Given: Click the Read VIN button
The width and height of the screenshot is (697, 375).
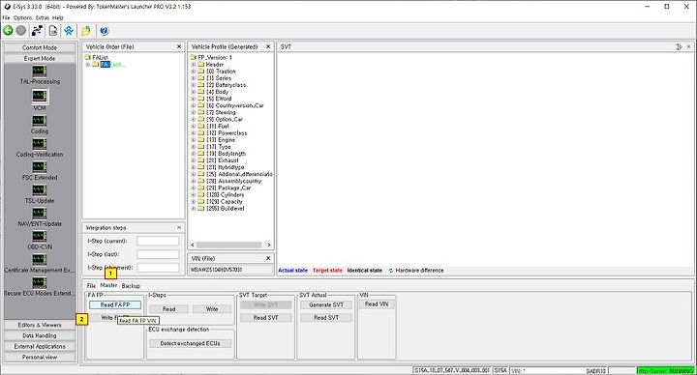Looking at the screenshot, I should pos(377,304).
